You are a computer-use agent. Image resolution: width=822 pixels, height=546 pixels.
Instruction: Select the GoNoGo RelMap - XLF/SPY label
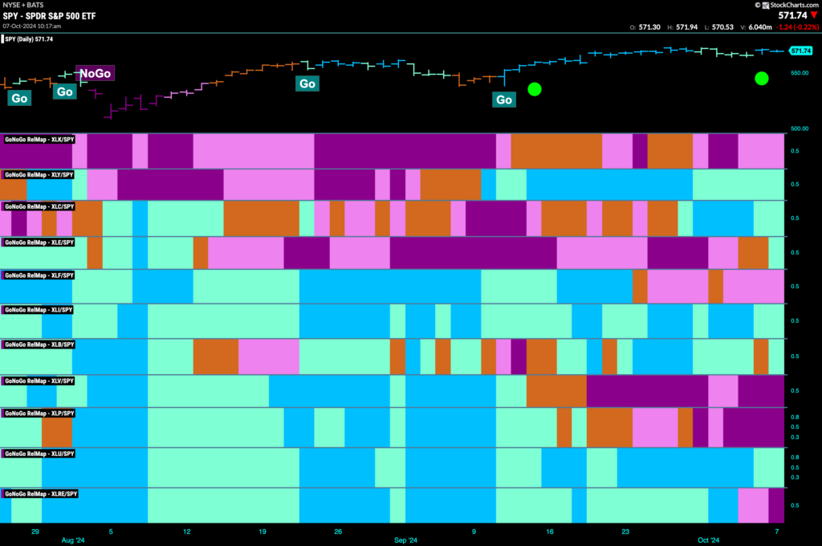(x=39, y=275)
